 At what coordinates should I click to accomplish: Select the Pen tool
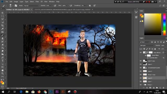2,57
